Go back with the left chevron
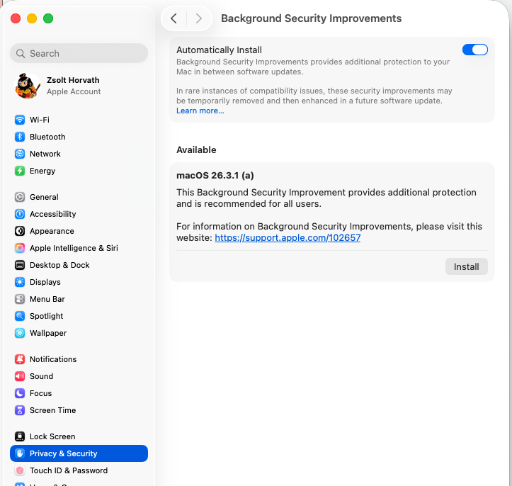 point(174,18)
